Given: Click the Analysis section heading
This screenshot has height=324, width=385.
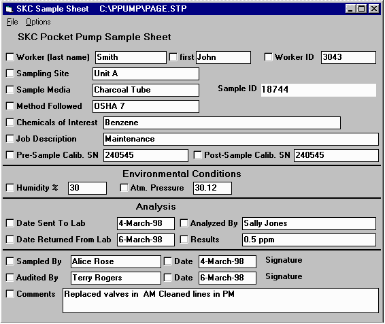Looking at the screenshot, I should pyautogui.click(x=156, y=206).
